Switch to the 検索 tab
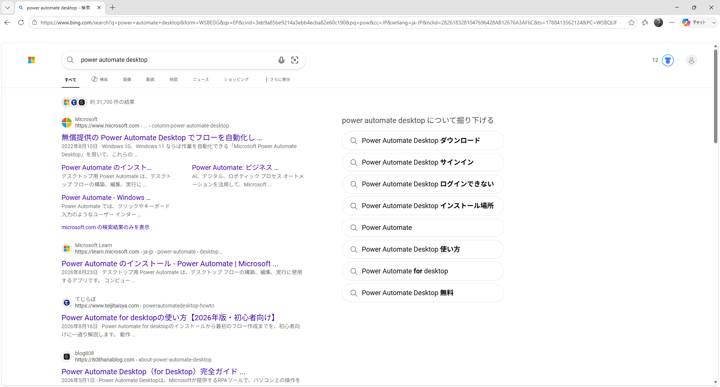720x387 pixels. coord(100,79)
